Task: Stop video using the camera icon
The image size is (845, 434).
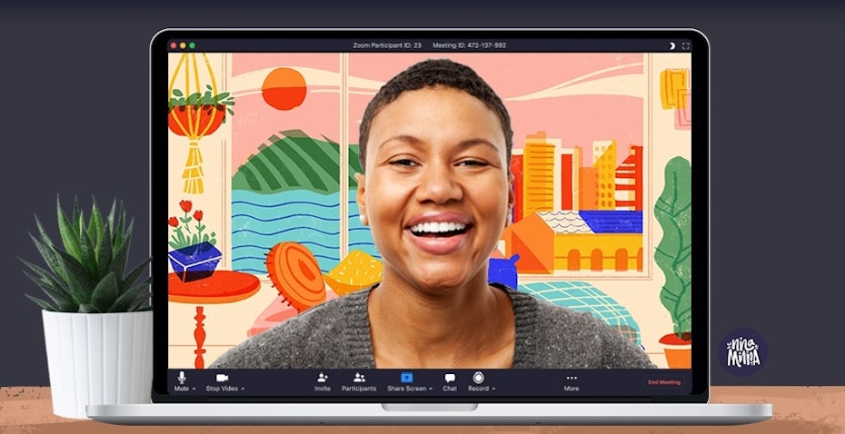Action: (222, 378)
